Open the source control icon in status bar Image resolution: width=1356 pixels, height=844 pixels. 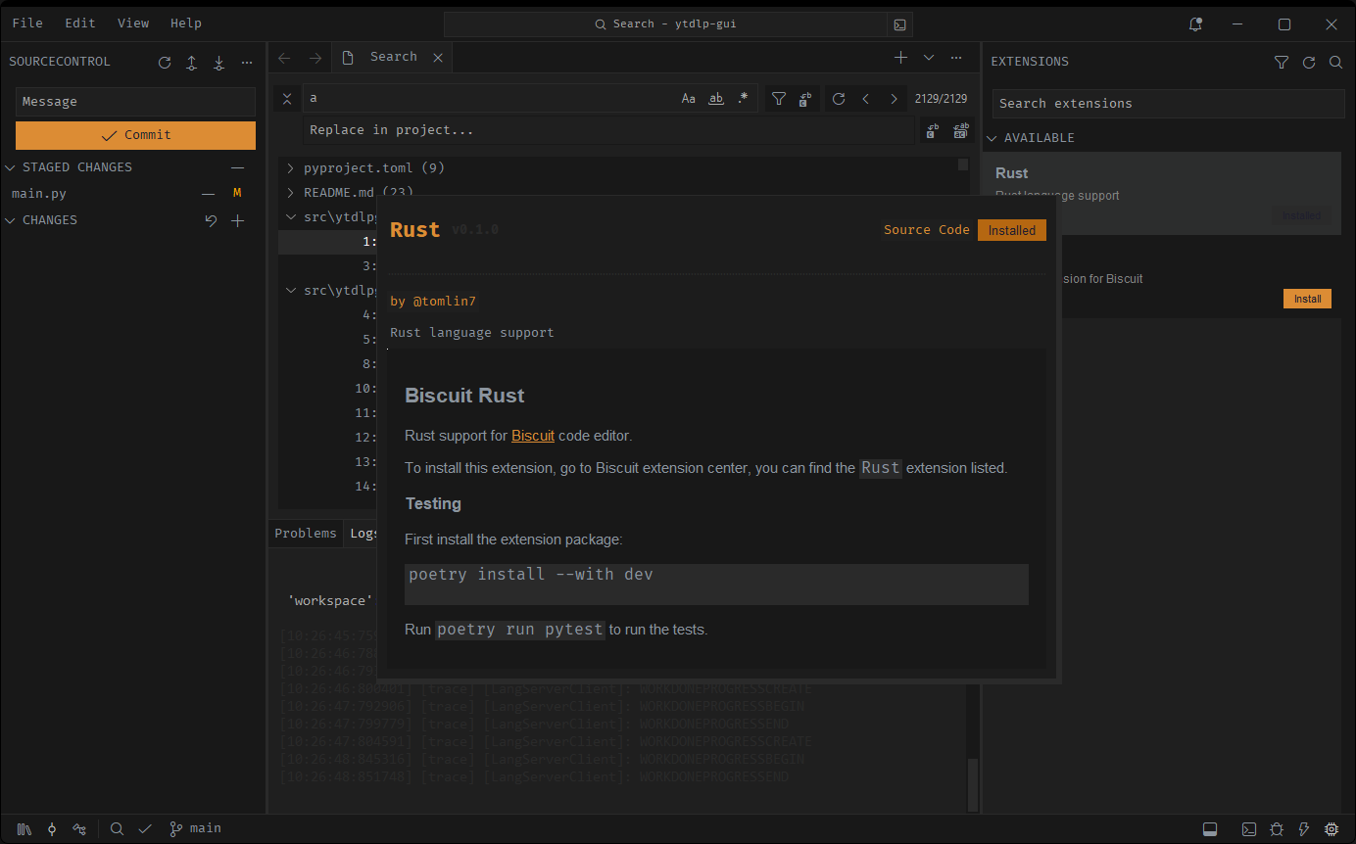[52, 829]
